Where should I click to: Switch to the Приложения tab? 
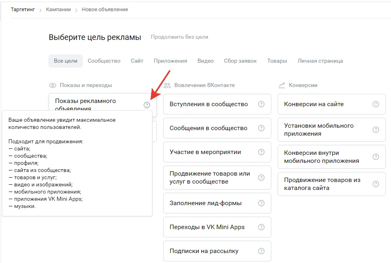point(170,61)
